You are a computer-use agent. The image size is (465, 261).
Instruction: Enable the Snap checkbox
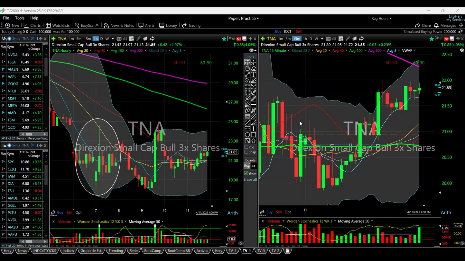click(x=246, y=152)
